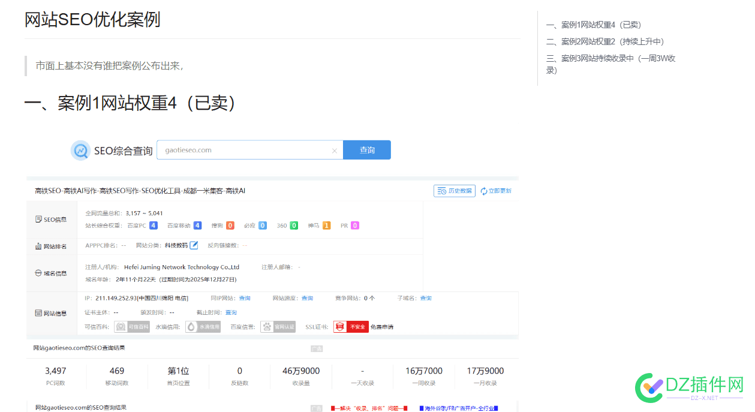The width and height of the screenshot is (755, 412).
Task: Click 搜狗 weight badge 0
Action: point(230,225)
